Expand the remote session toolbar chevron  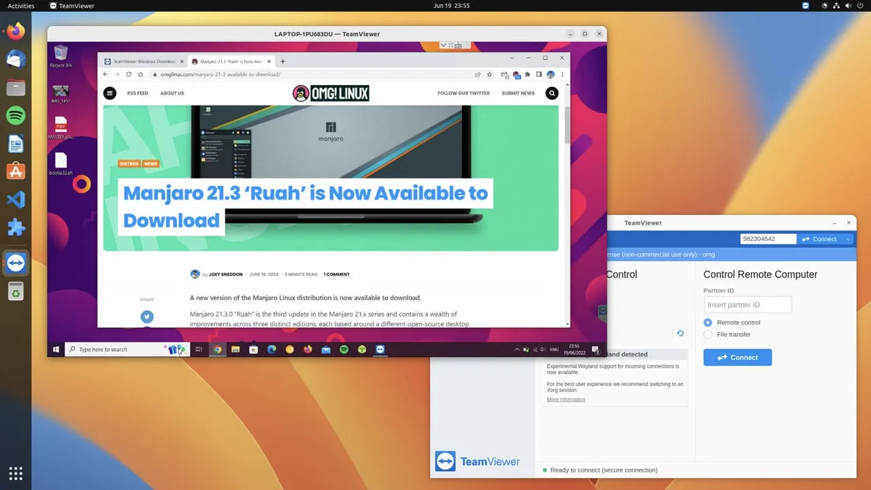444,45
